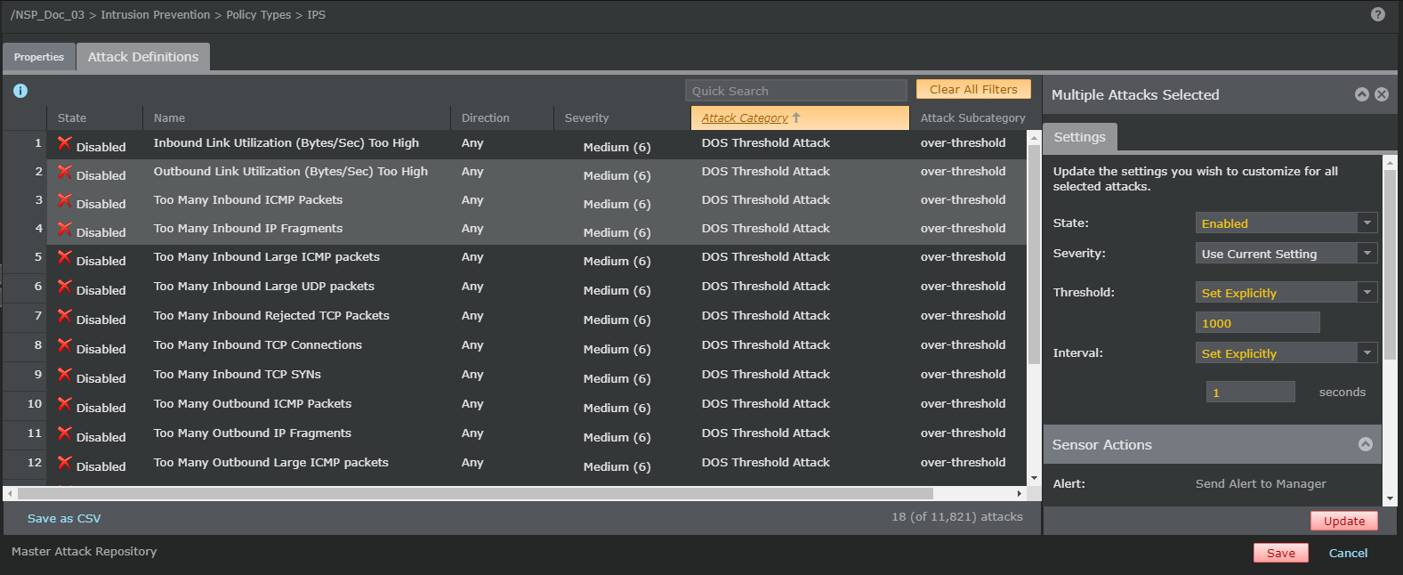Click red X state icon in row 11

(65, 433)
